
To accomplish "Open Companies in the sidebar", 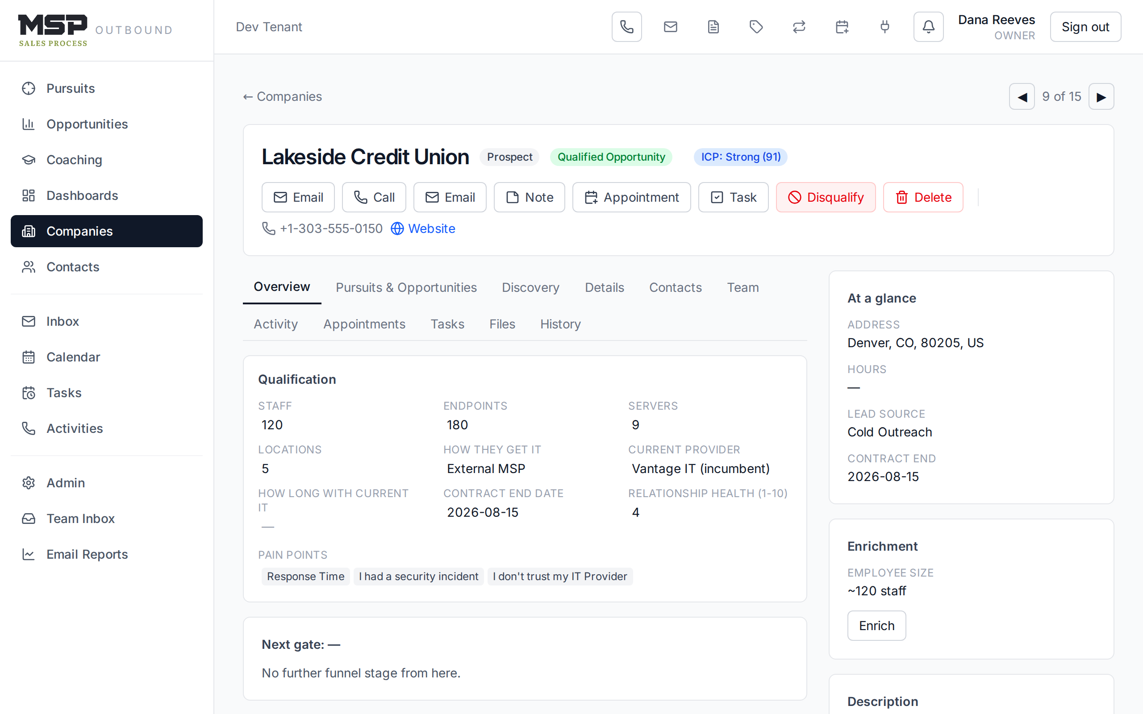I will 107,232.
